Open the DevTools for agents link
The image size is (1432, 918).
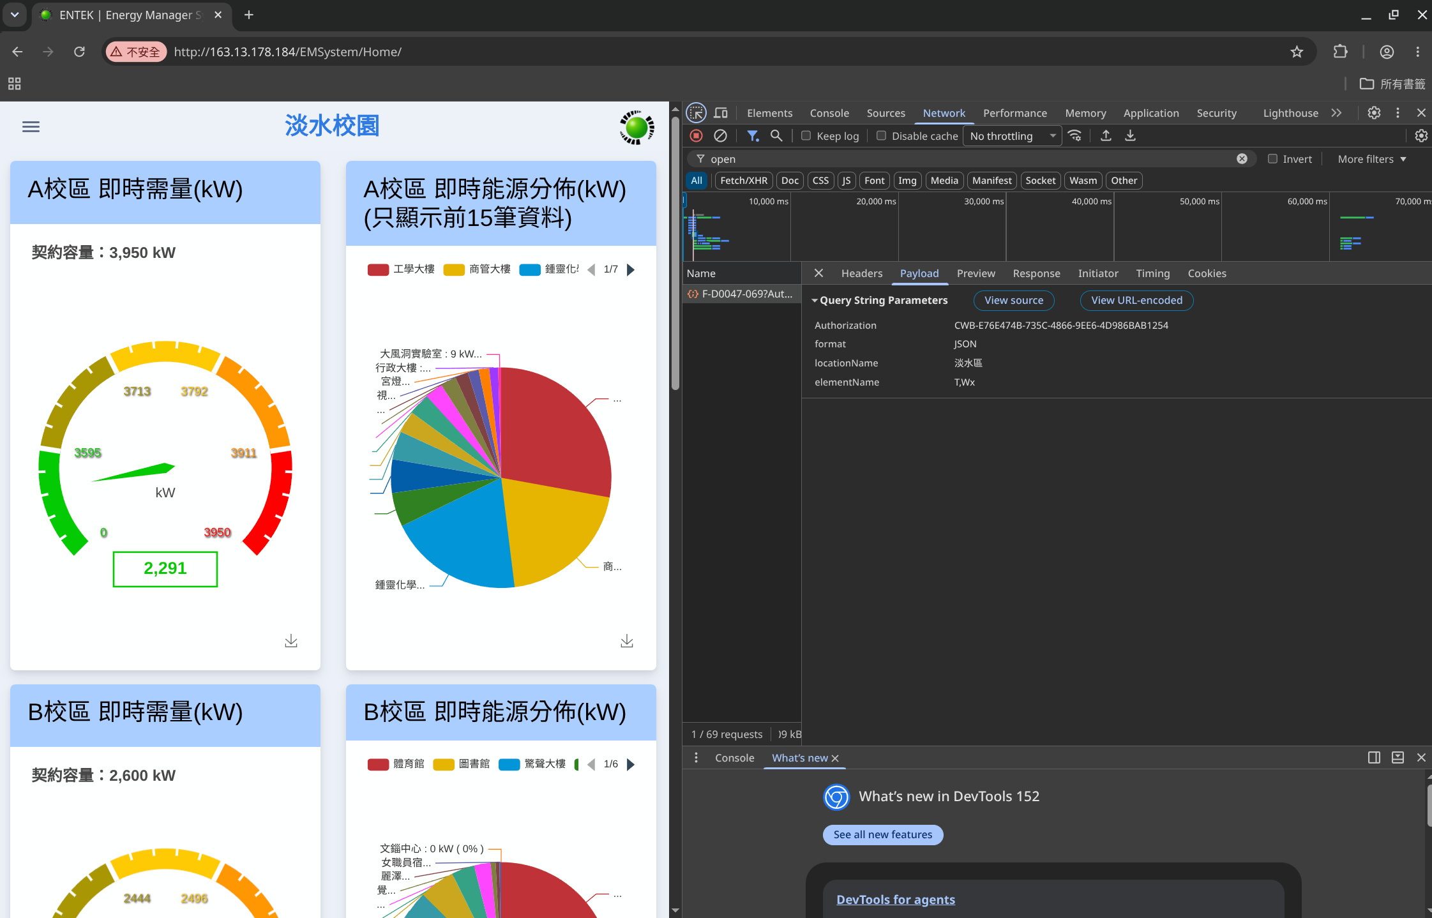(x=895, y=899)
